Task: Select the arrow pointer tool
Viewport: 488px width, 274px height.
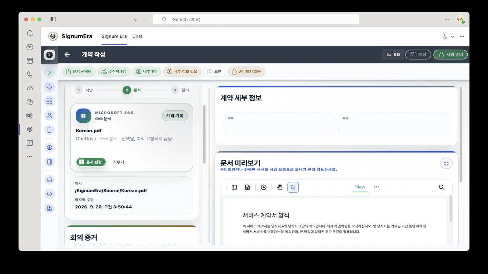Action: point(293,187)
